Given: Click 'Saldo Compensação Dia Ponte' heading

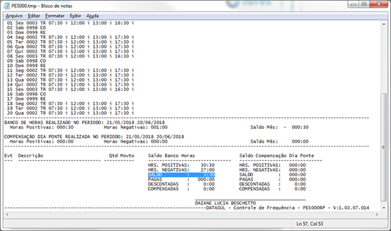Looking at the screenshot, I should pyautogui.click(x=276, y=155).
